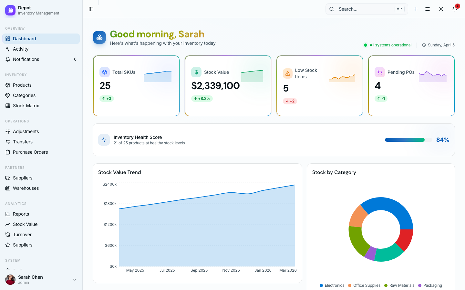
Task: Click the Inventory Health Score pulse icon
Action: 104,140
